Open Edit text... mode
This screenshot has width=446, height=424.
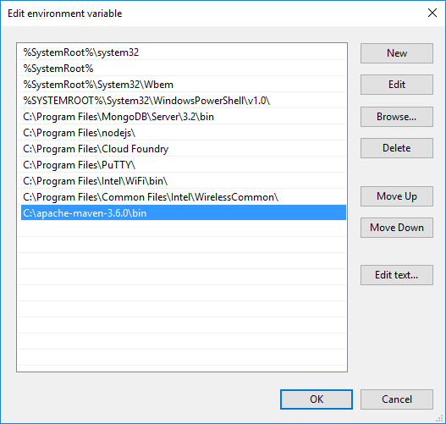pos(397,275)
